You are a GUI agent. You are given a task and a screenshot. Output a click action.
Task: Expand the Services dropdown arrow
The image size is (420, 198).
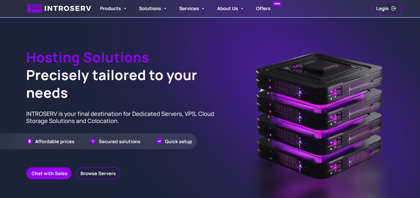point(203,9)
